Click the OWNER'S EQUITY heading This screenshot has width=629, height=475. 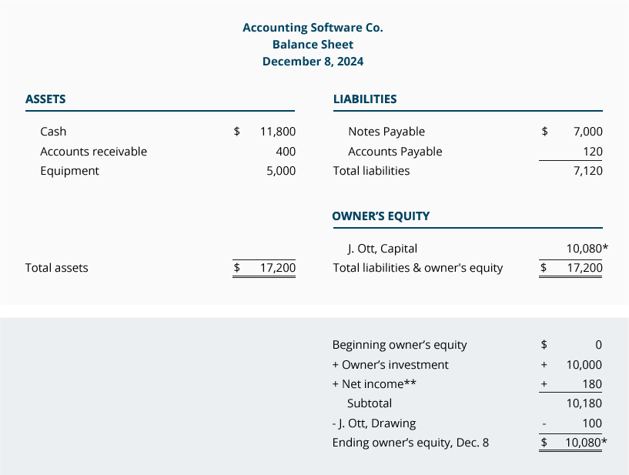(381, 216)
